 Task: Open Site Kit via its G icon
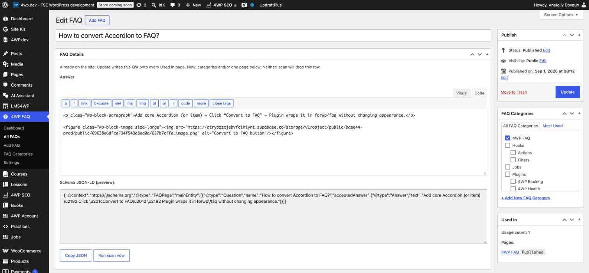tap(5, 29)
